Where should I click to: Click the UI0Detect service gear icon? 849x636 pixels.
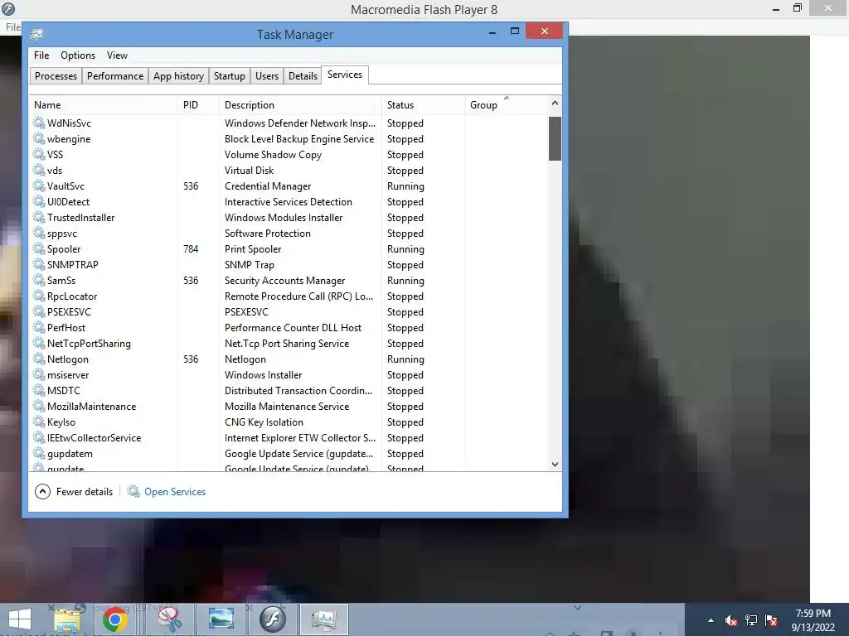click(x=39, y=201)
